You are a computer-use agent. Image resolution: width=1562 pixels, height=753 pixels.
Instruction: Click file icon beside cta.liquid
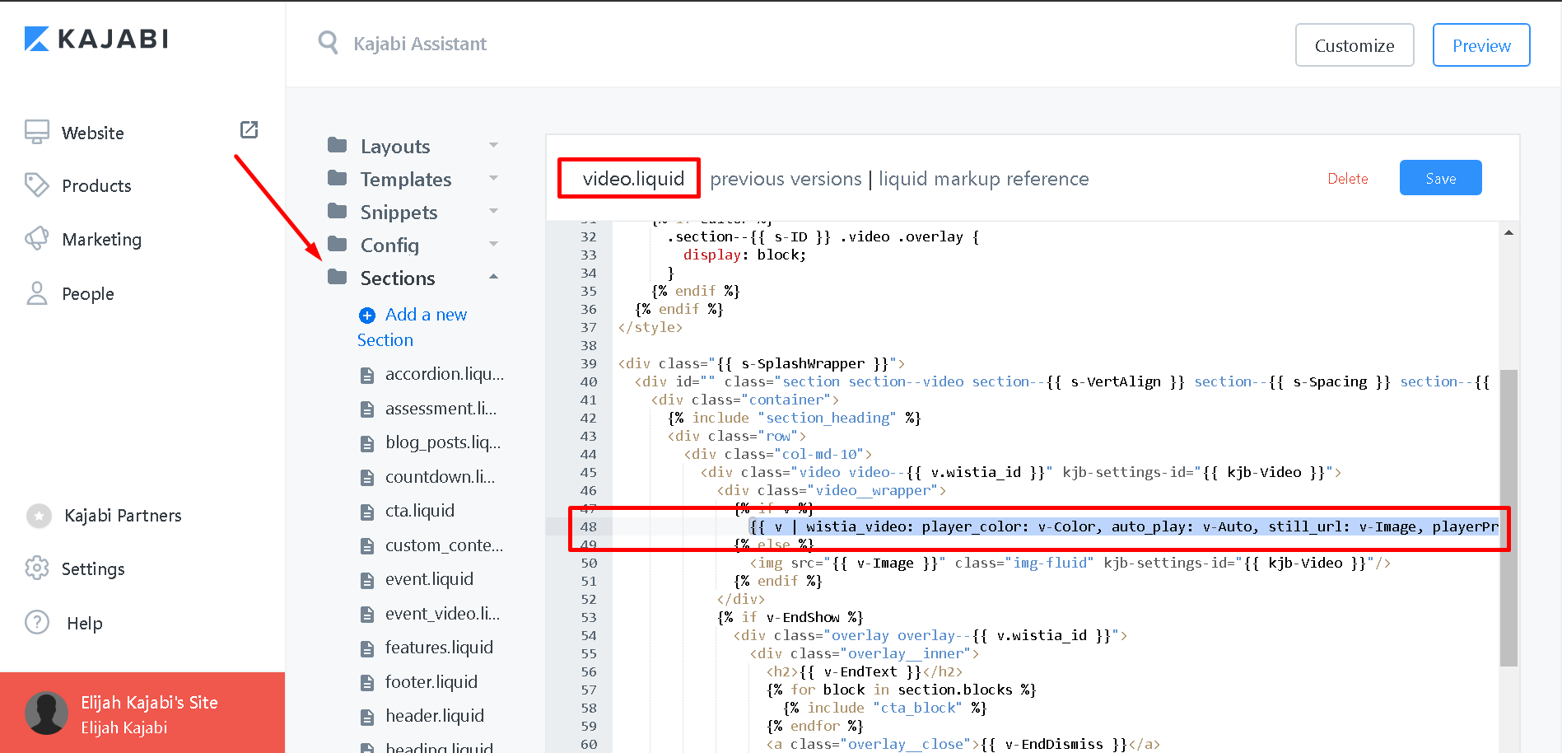[x=367, y=512]
